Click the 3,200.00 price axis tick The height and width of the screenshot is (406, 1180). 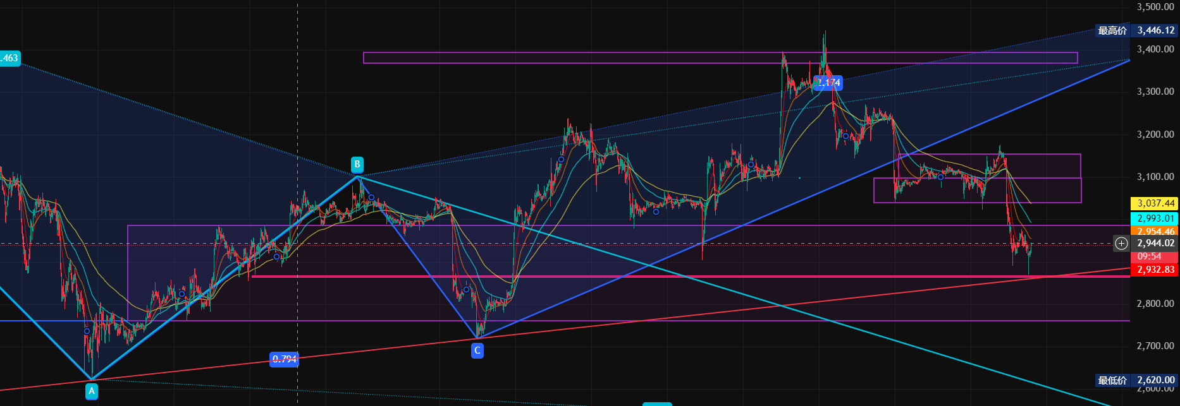pos(1155,134)
